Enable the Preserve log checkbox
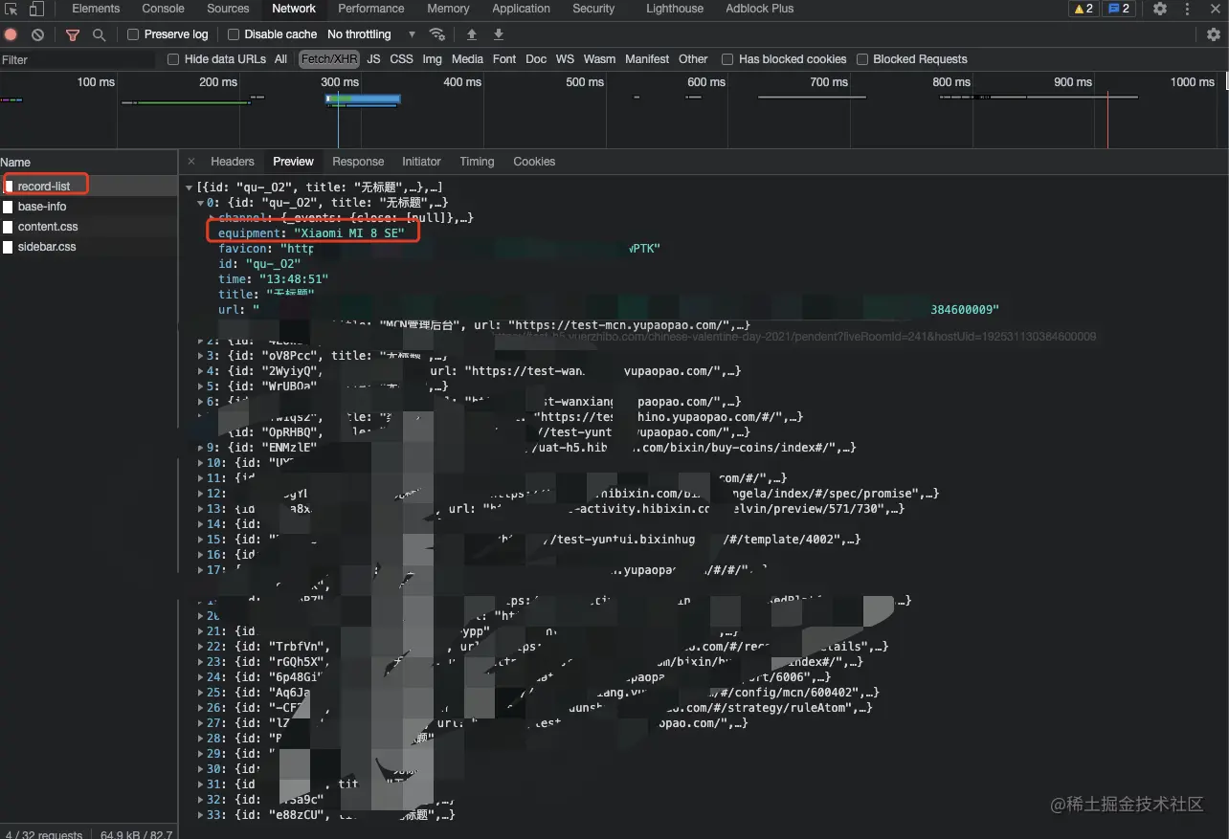Image resolution: width=1229 pixels, height=839 pixels. tap(133, 34)
